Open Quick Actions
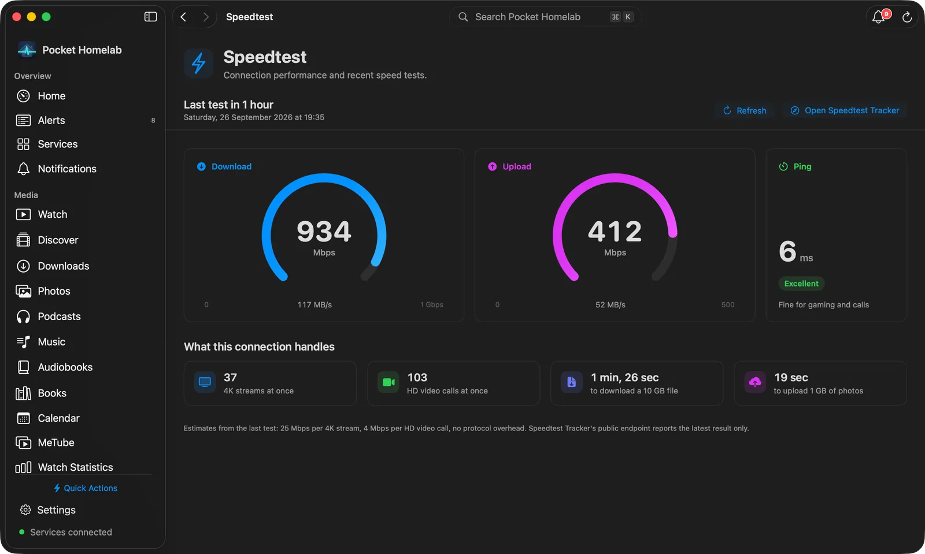Image resolution: width=925 pixels, height=554 pixels. [86, 488]
